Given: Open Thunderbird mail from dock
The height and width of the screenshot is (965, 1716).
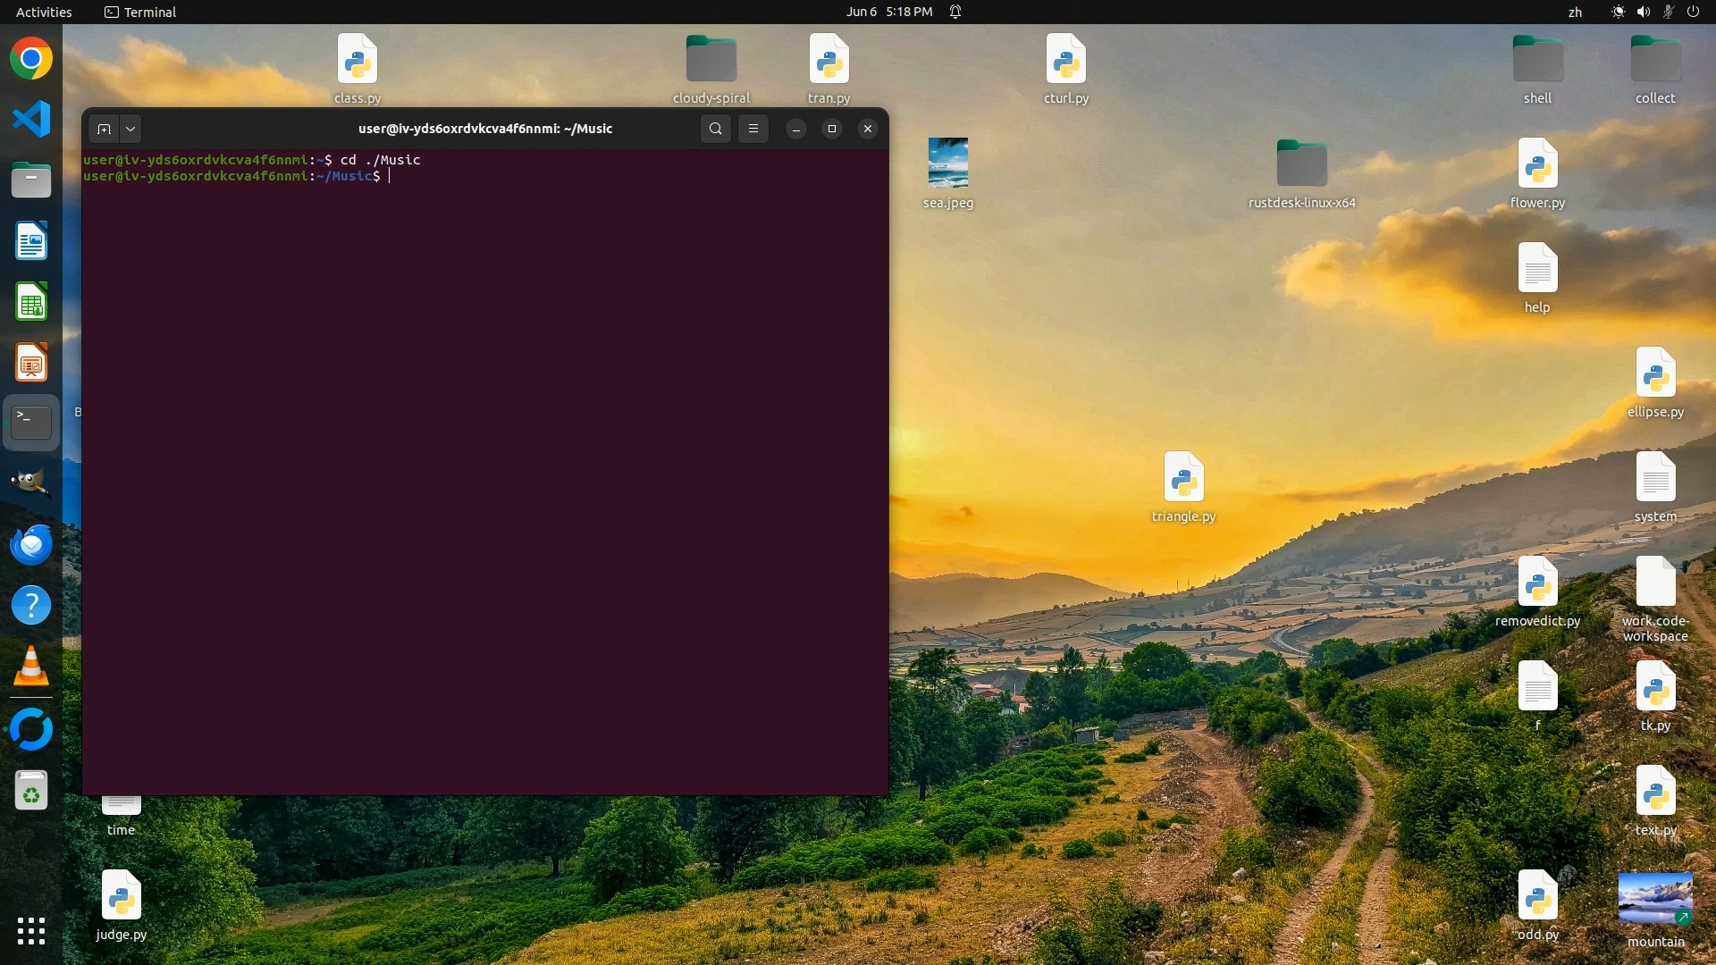Looking at the screenshot, I should tap(31, 544).
